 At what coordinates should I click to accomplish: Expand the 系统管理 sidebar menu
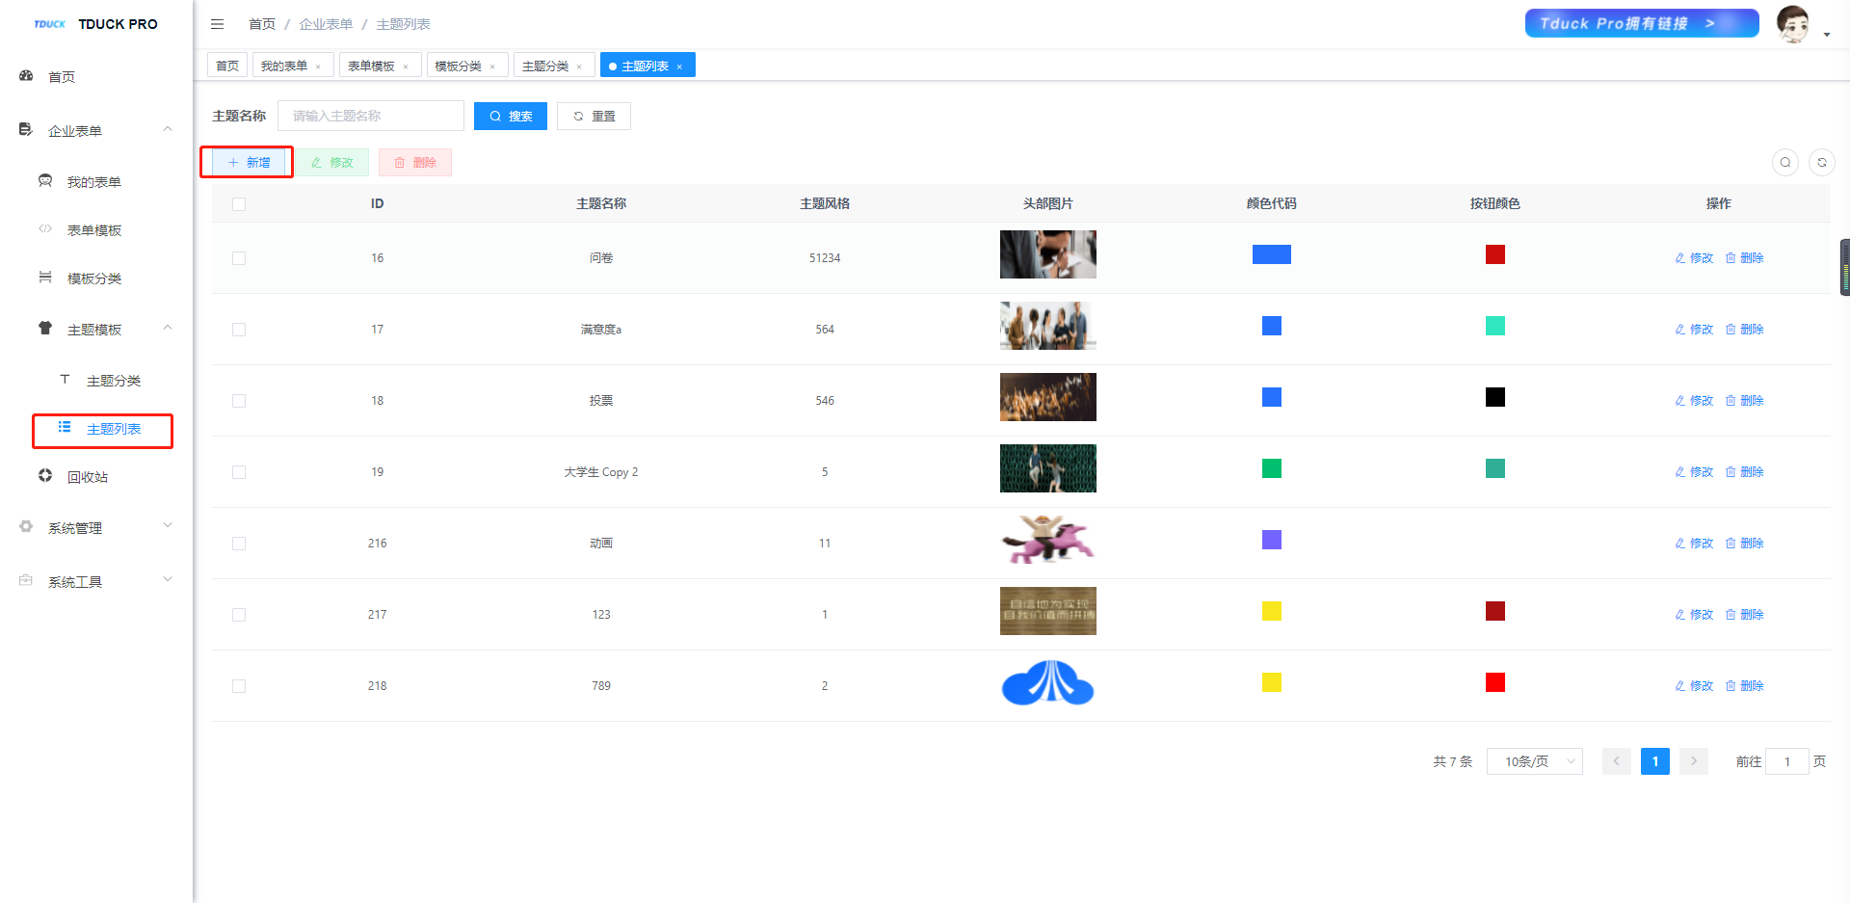pyautogui.click(x=75, y=528)
